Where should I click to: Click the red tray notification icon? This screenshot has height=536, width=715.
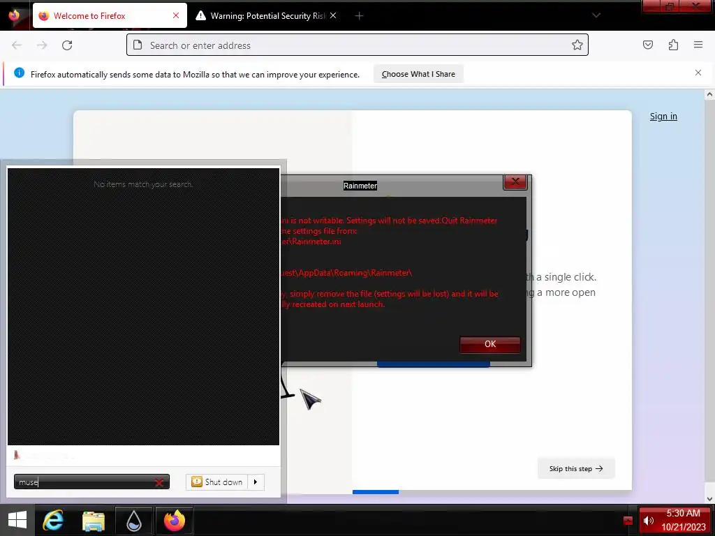point(628,521)
